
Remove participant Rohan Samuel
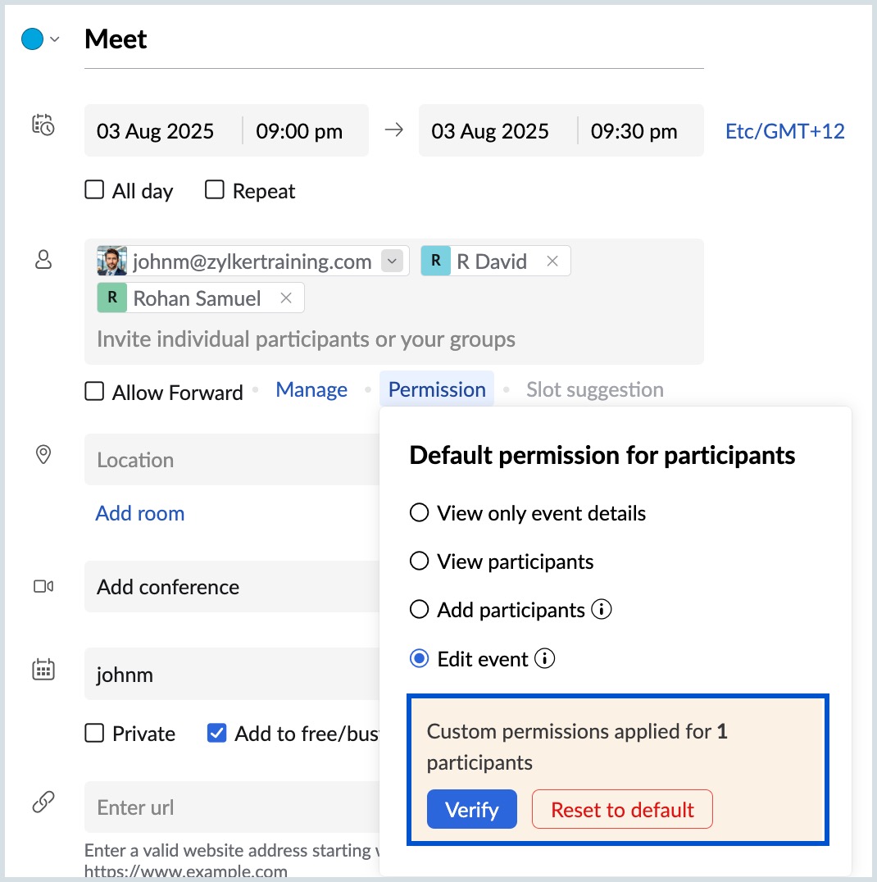(x=286, y=298)
